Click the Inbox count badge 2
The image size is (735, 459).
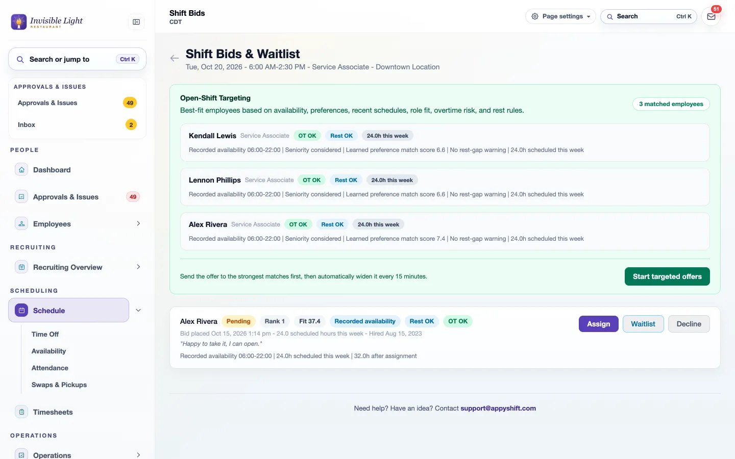click(131, 125)
